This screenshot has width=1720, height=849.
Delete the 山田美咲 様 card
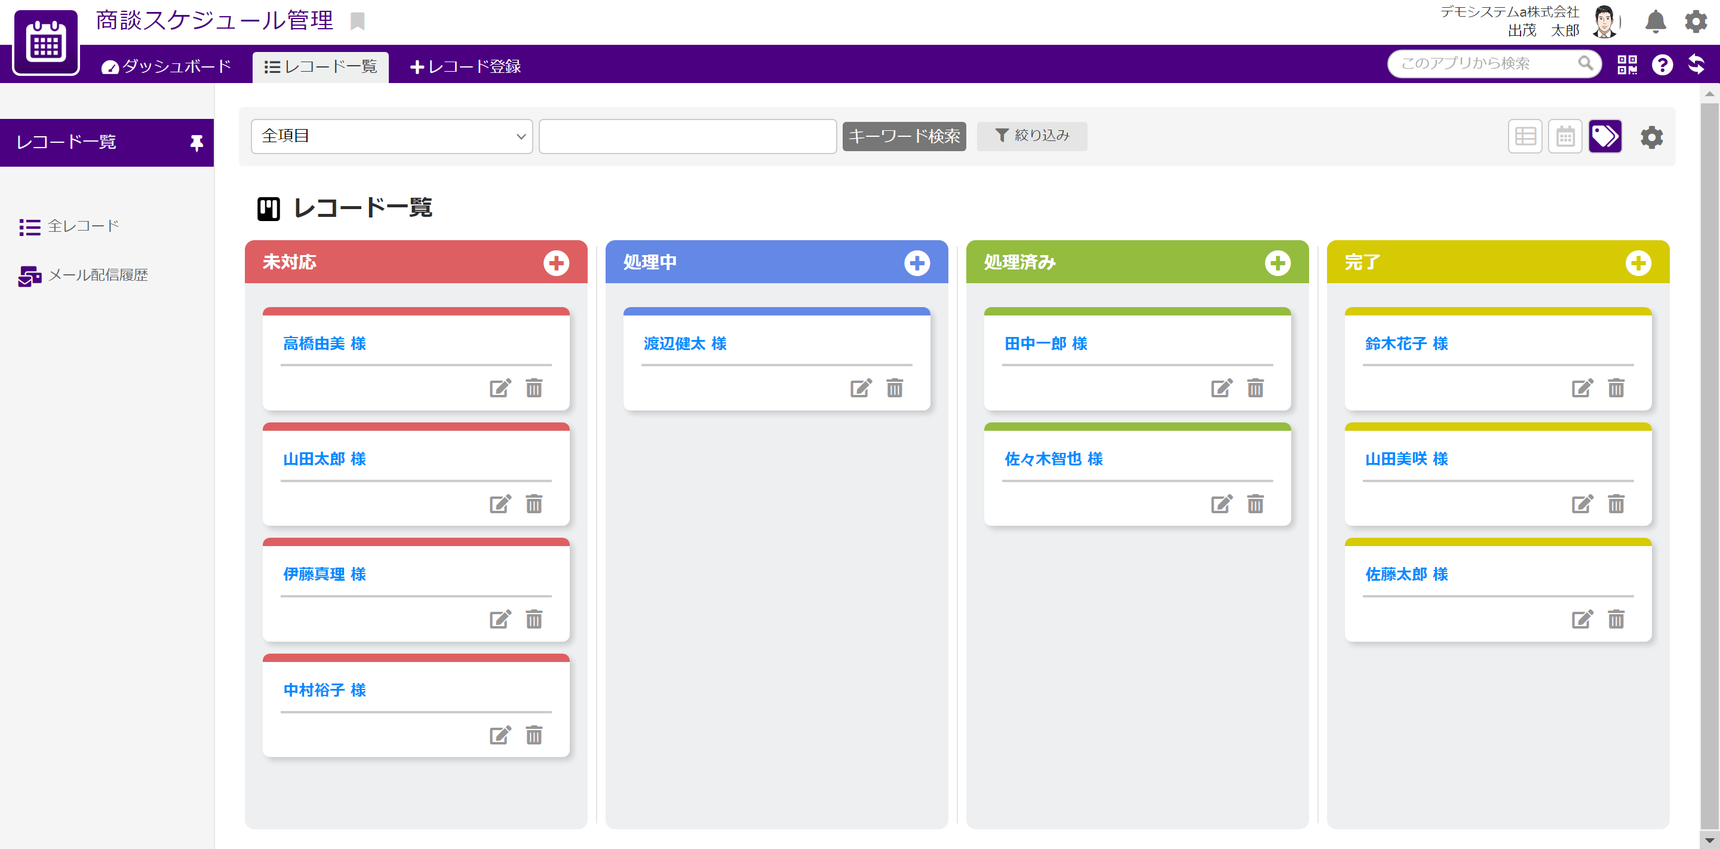pos(1616,503)
